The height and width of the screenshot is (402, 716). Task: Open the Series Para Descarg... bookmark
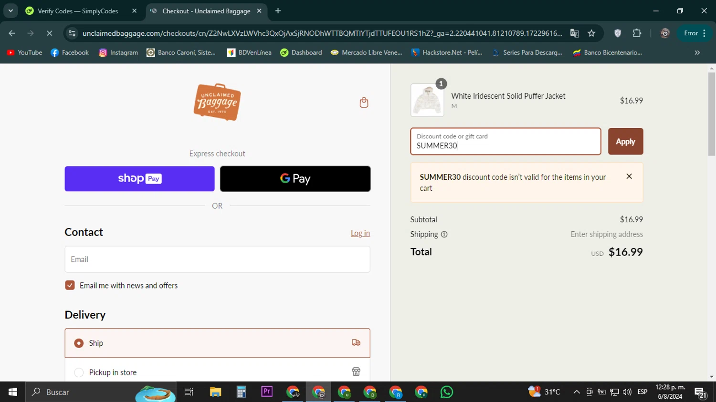pyautogui.click(x=527, y=52)
